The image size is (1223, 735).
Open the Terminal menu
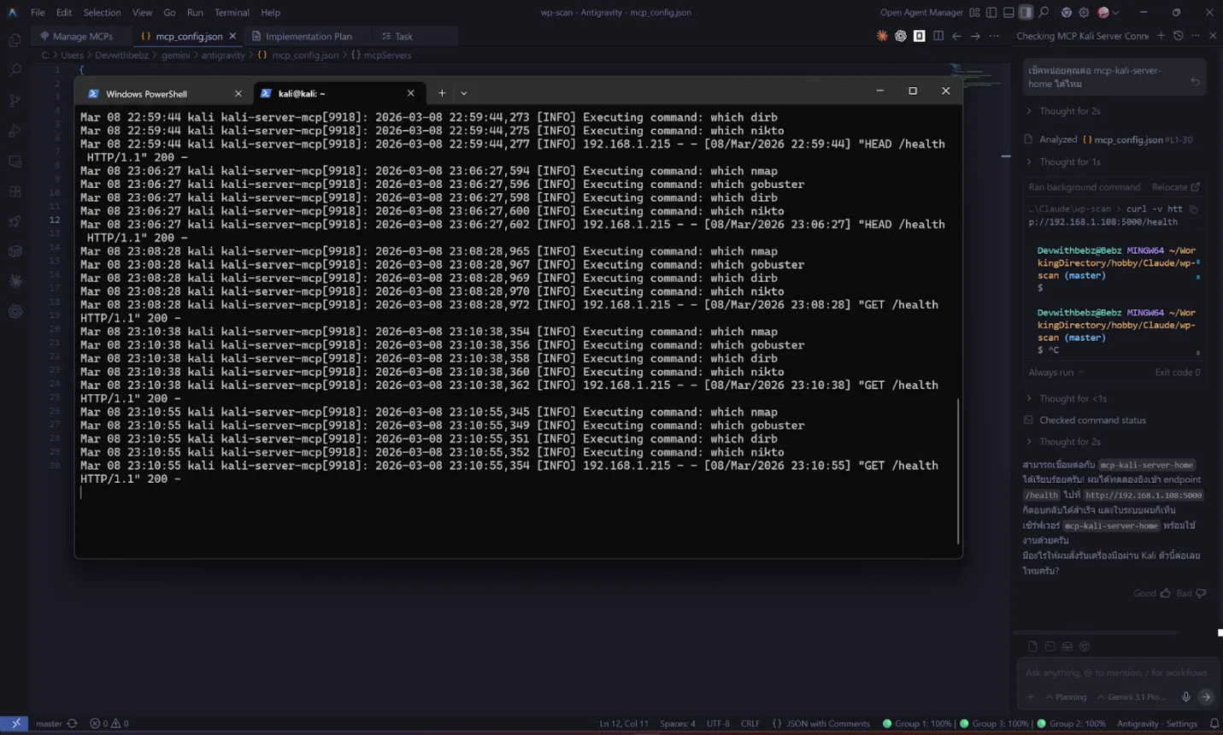coord(231,12)
